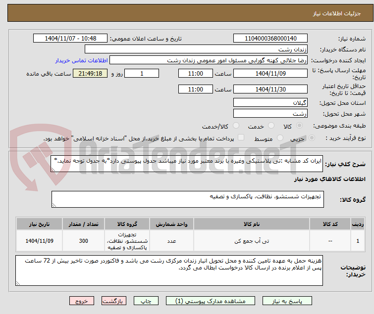Screen dimensions: 374x314
Task: Select the جزیی purchase type radio
Action: [312, 138]
